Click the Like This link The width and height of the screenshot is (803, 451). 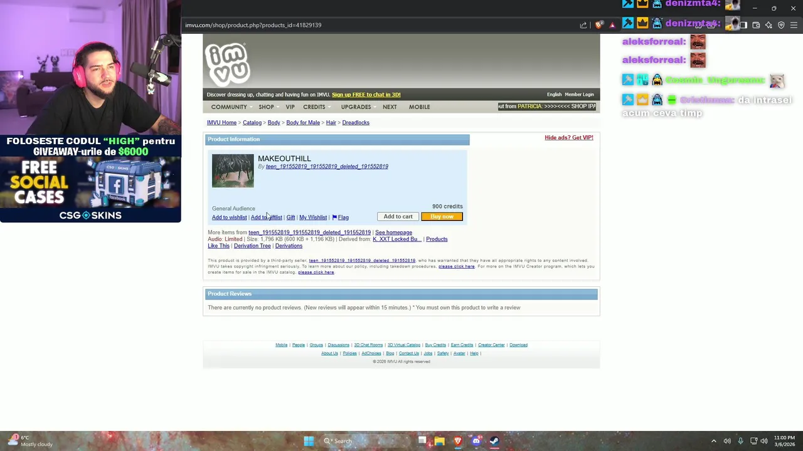pyautogui.click(x=219, y=246)
